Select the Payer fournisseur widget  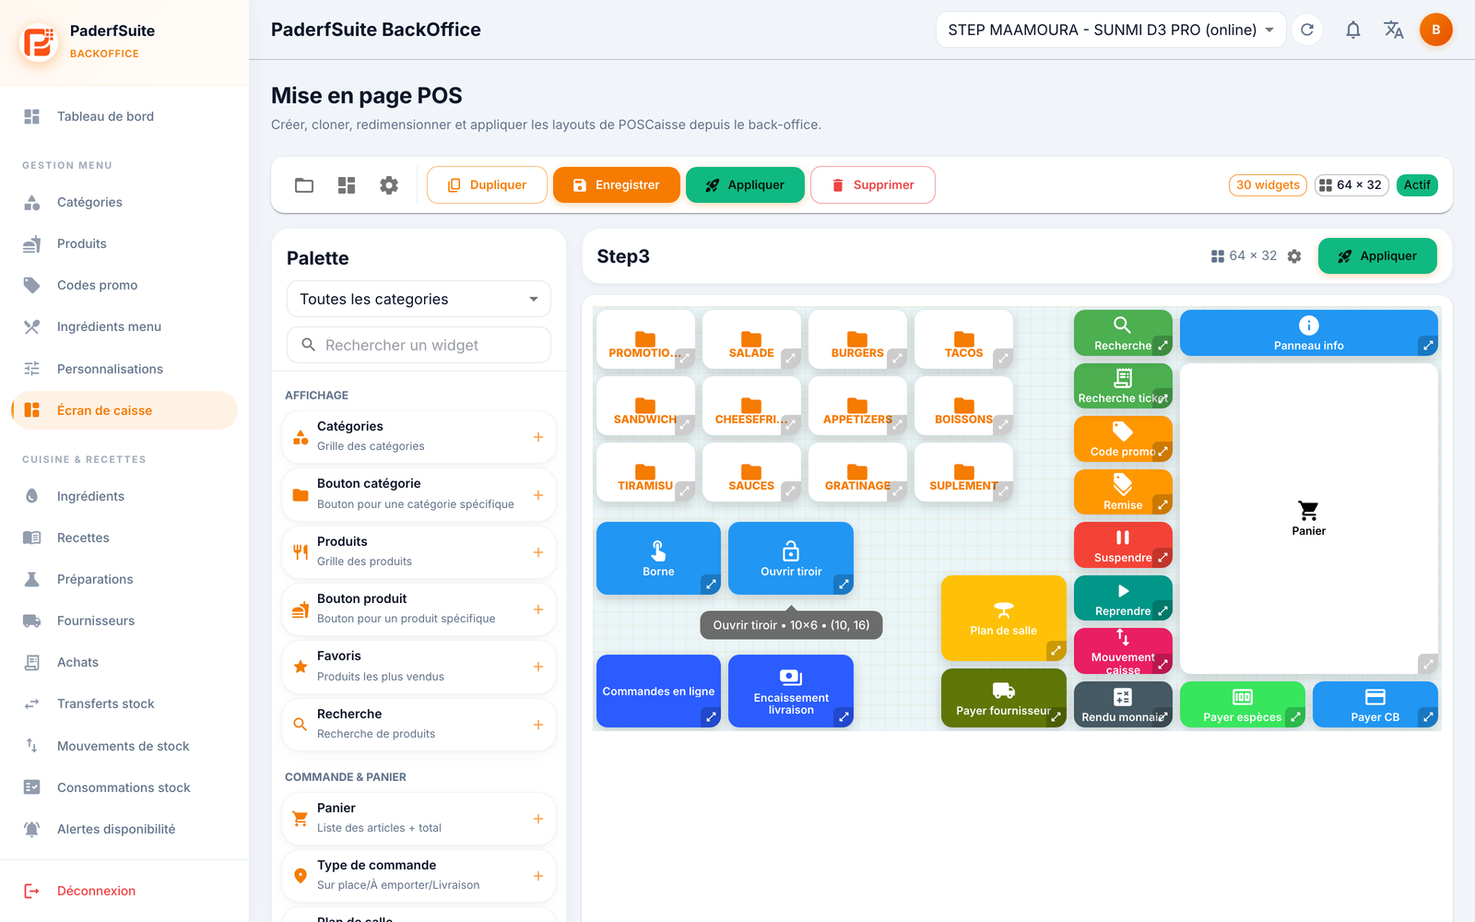tap(1004, 698)
